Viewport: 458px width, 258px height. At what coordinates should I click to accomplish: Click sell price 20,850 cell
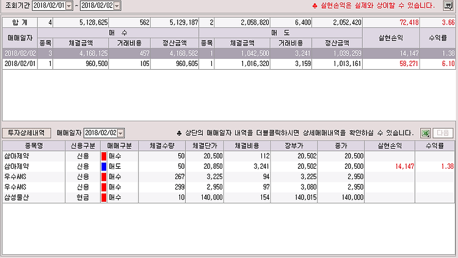[x=205, y=166]
